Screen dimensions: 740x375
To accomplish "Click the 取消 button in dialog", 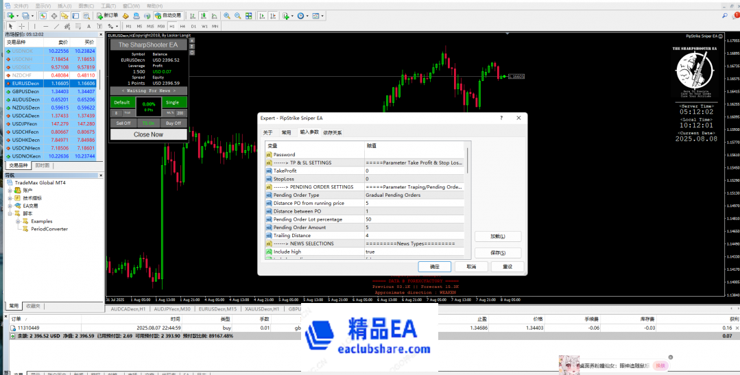I will 471,267.
